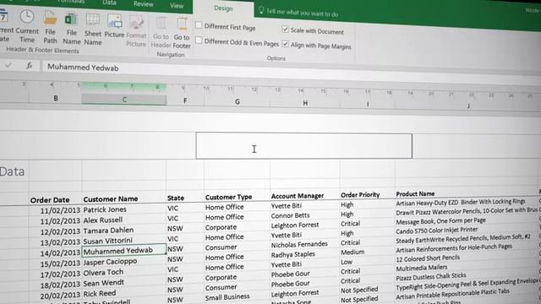541x304 pixels.
Task: Click the Nicholas Fernandes cell
Action: tap(299, 244)
